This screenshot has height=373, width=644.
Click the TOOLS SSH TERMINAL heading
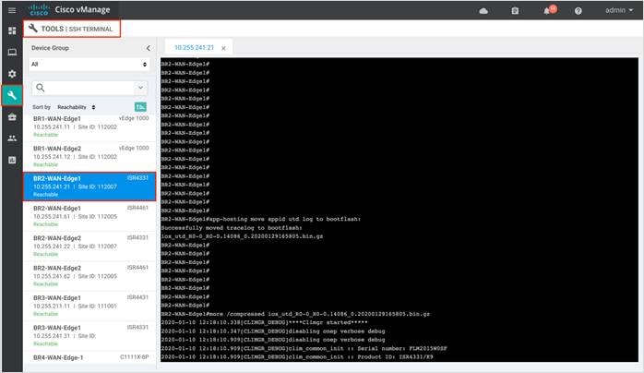pos(72,29)
